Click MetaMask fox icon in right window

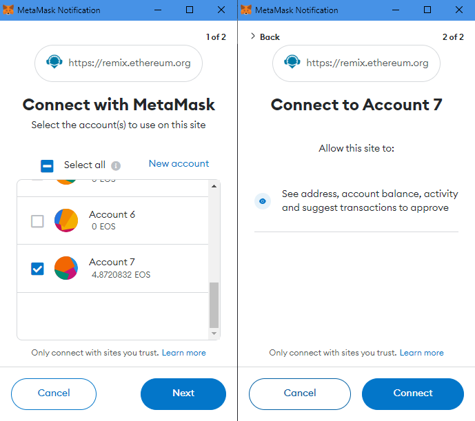point(246,10)
